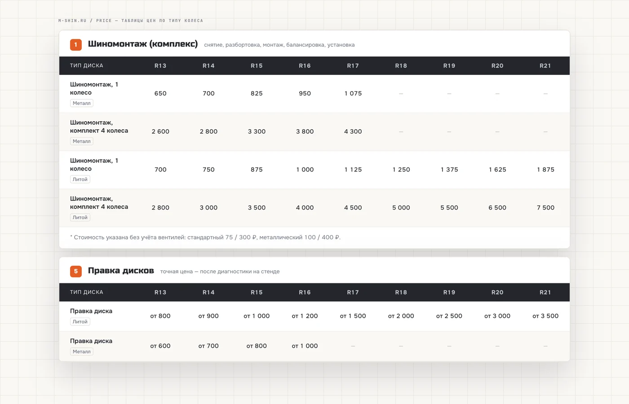This screenshot has height=404, width=629.
Task: Click price 3 300 in the Металл комплект row
Action: (x=257, y=132)
